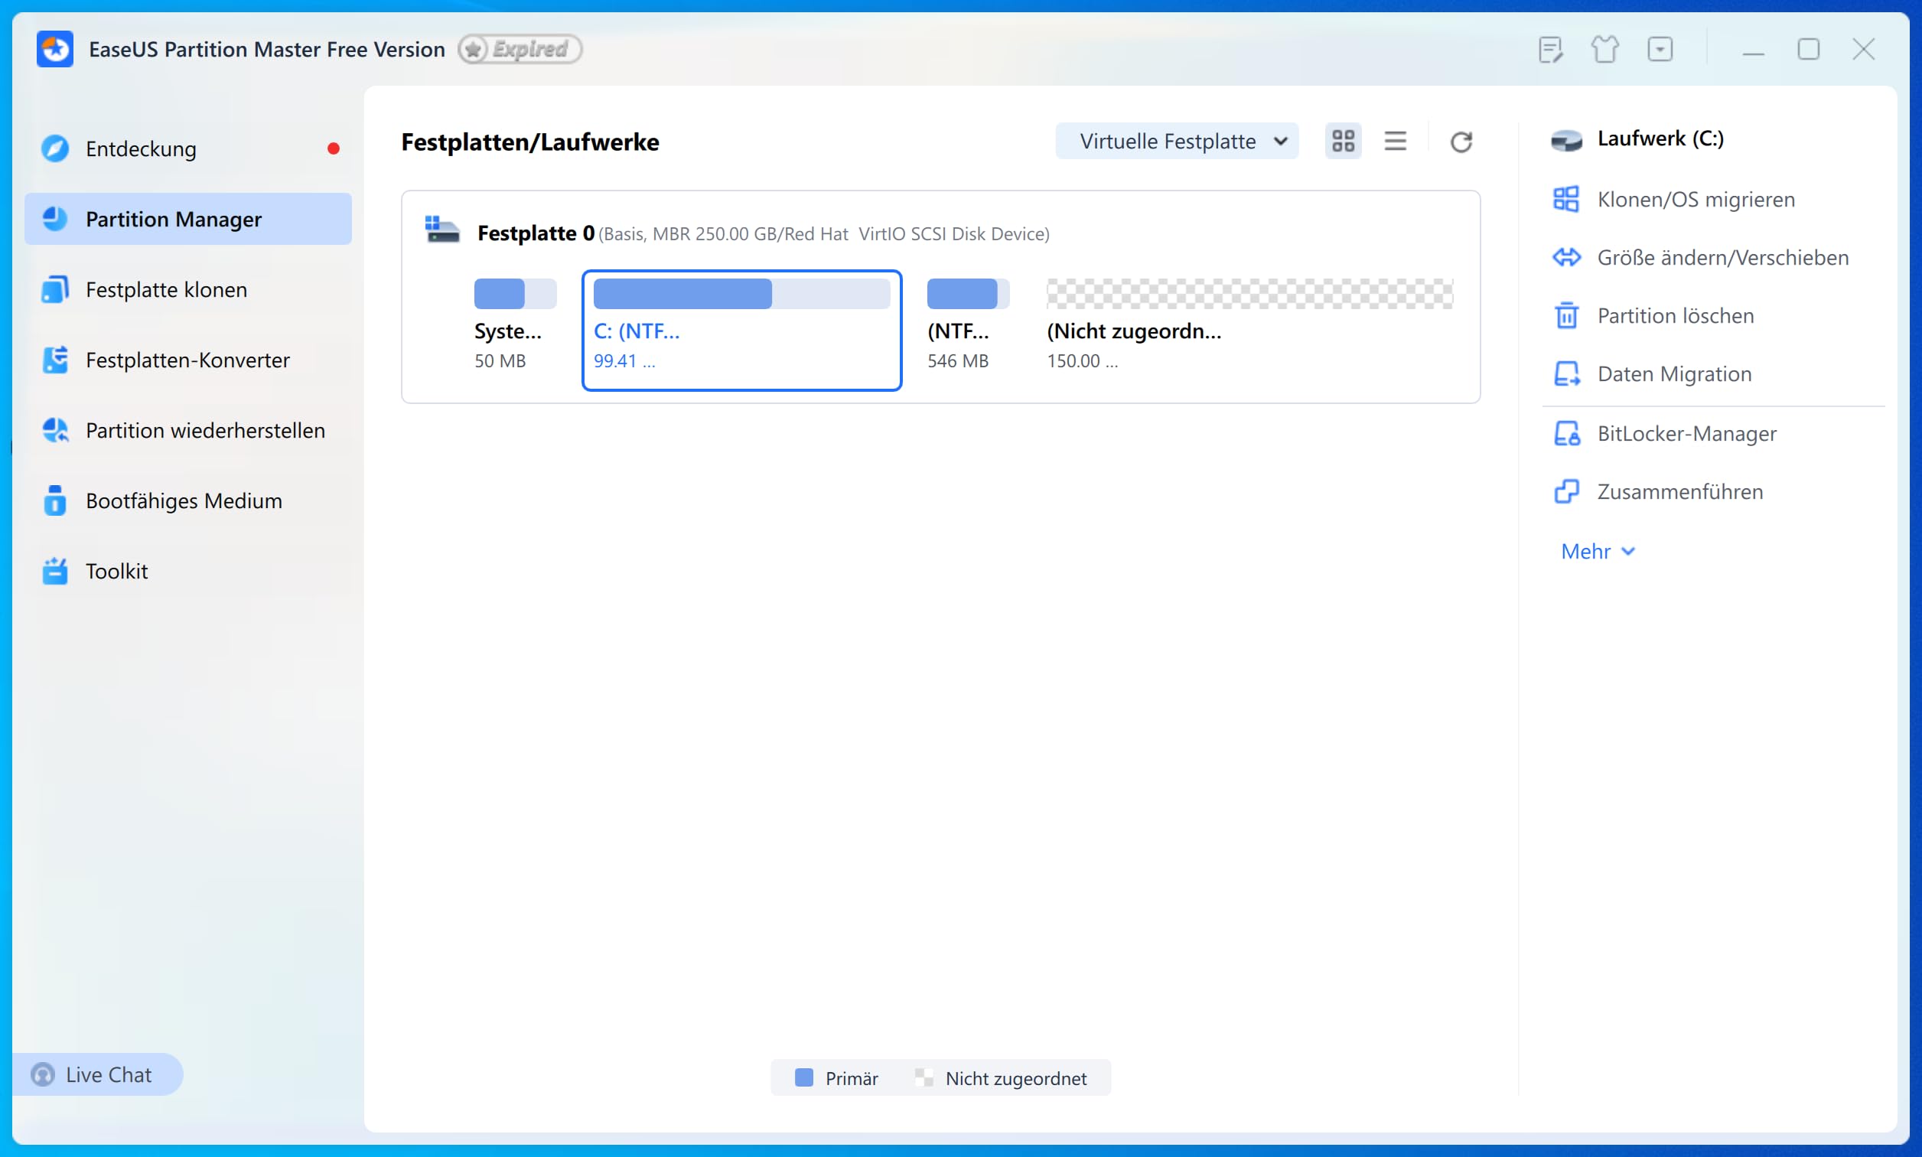The image size is (1922, 1157).
Task: Refresh the disk list
Action: pyautogui.click(x=1461, y=142)
